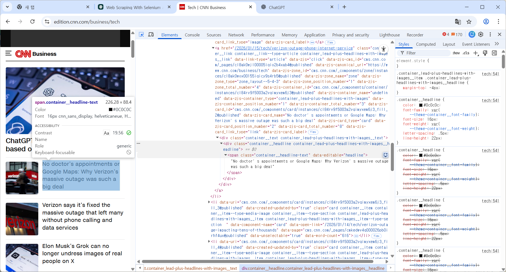Viewport: 506px width, 272px height.
Task: Open a new browser tab
Action: point(344,7)
